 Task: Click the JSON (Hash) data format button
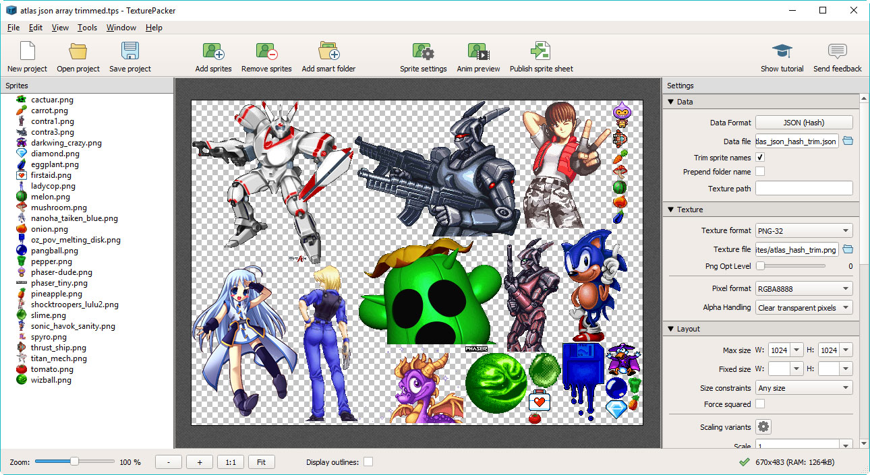pos(803,123)
